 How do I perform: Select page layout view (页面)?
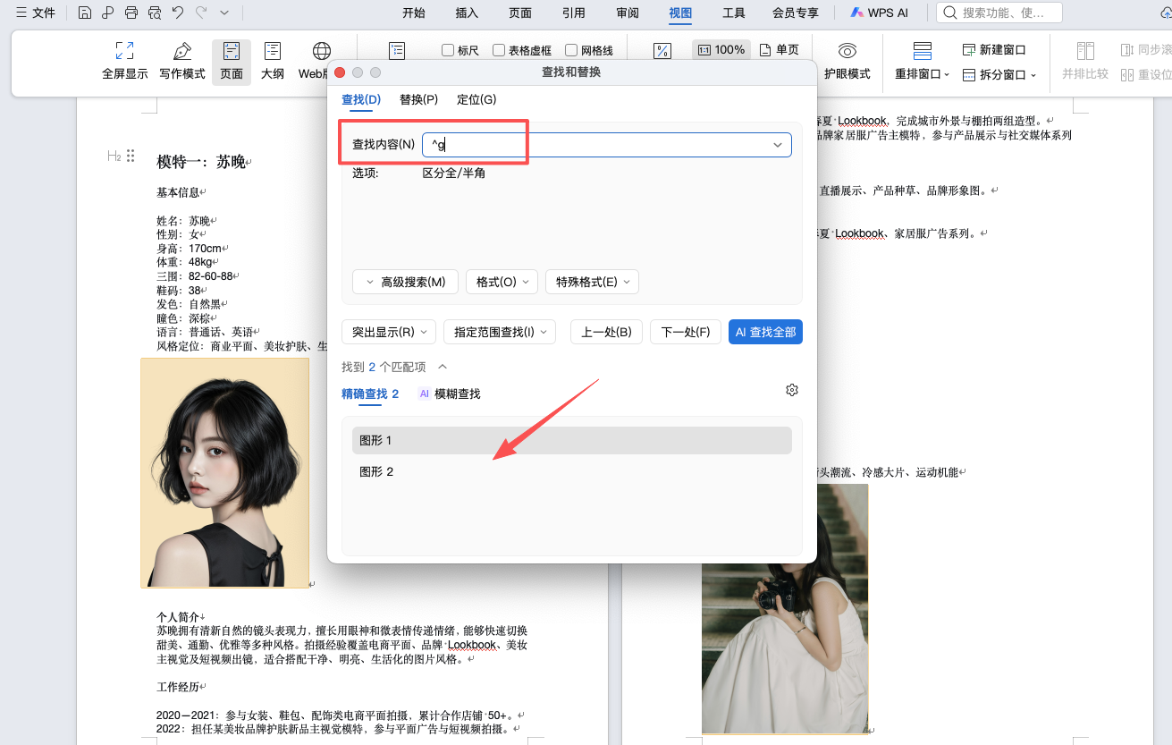[x=232, y=61]
